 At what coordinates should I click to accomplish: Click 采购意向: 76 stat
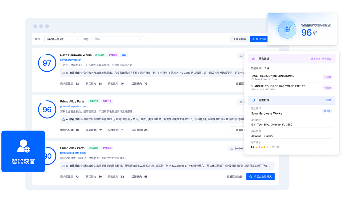(116, 84)
